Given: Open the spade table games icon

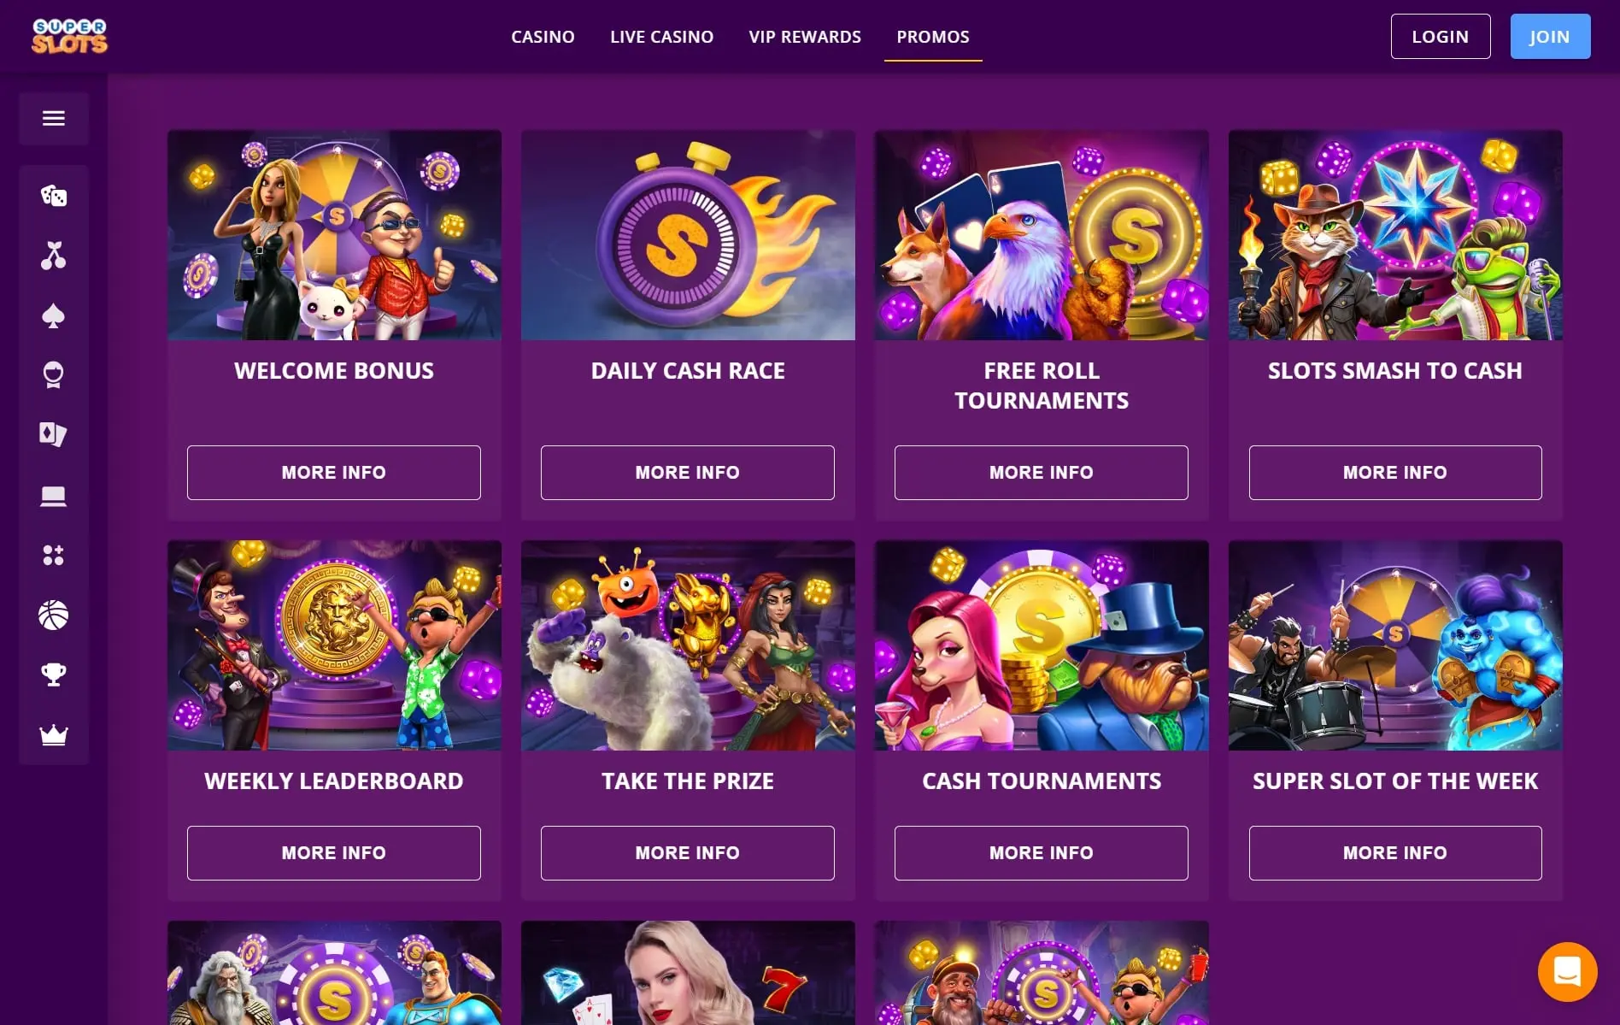Looking at the screenshot, I should pyautogui.click(x=54, y=316).
